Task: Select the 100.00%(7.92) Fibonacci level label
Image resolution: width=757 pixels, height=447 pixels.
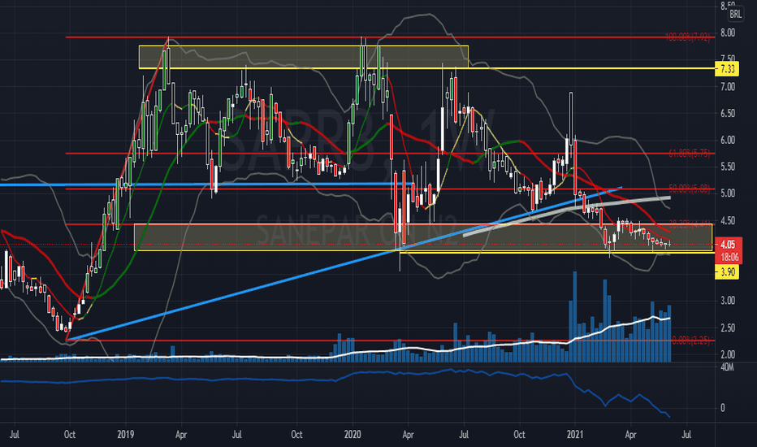Action: (x=687, y=37)
